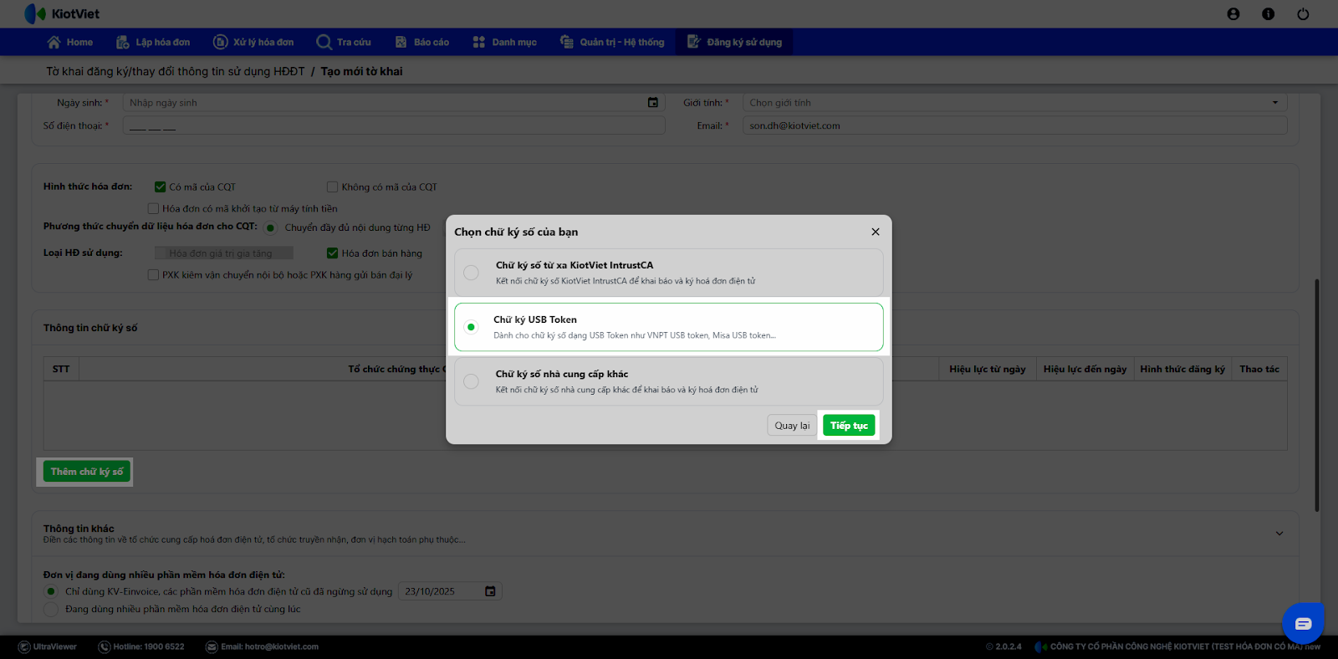Open the Lập hóa đơn menu
Image resolution: width=1338 pixels, height=659 pixels.
coord(154,42)
